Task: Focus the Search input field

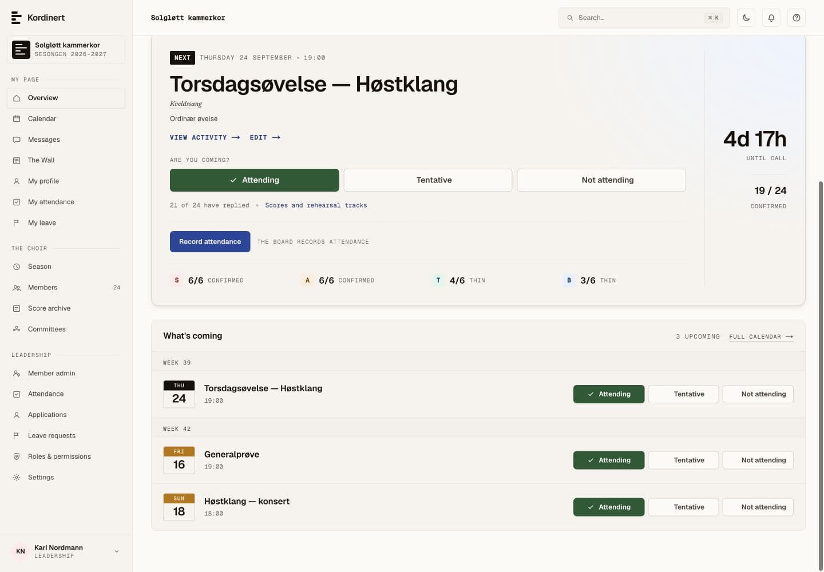Action: (x=644, y=18)
